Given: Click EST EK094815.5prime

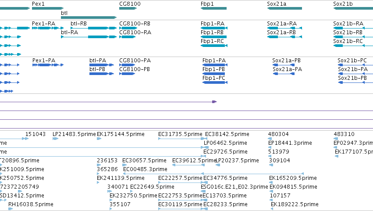Looking at the screenshot, I should [x=293, y=187].
